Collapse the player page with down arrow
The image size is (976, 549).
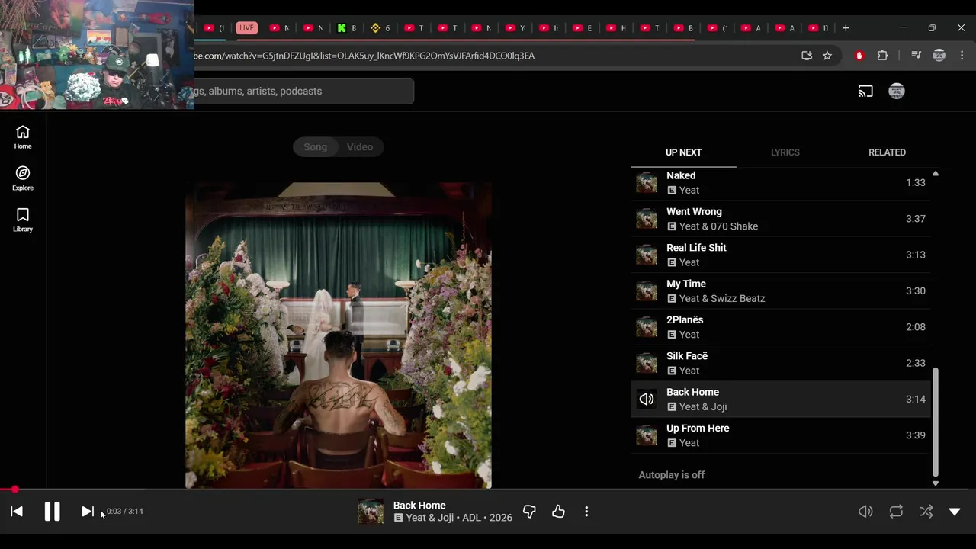[955, 512]
